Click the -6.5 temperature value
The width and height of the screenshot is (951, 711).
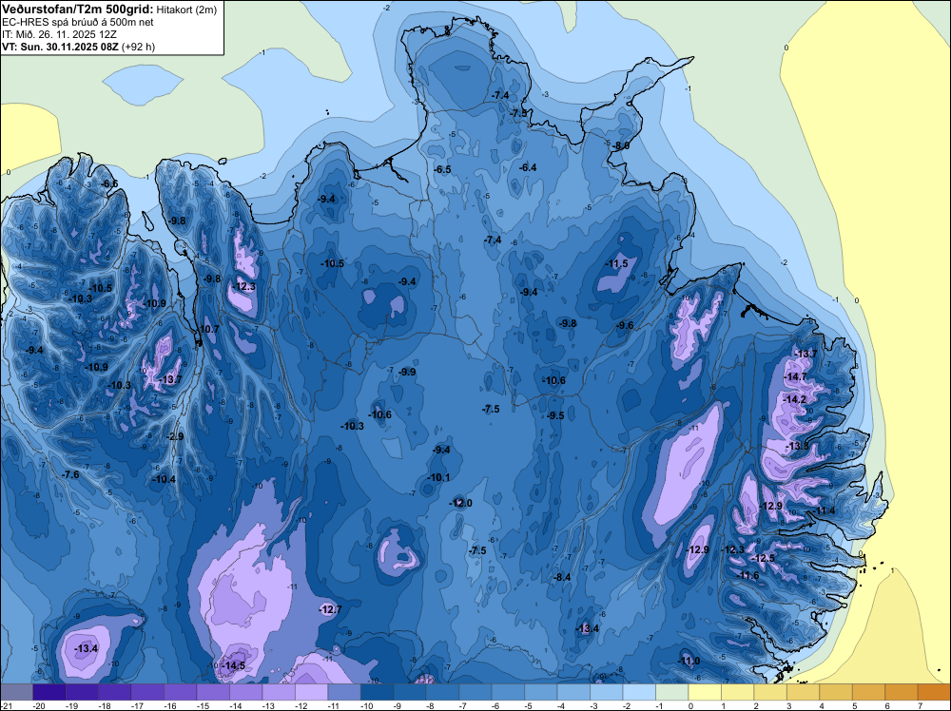click(443, 169)
